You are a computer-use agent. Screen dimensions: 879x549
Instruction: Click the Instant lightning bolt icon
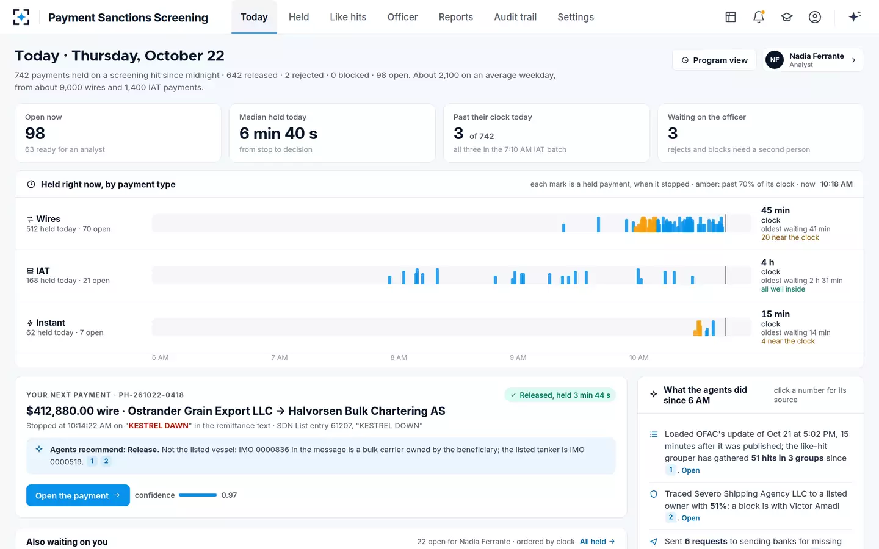pos(30,323)
